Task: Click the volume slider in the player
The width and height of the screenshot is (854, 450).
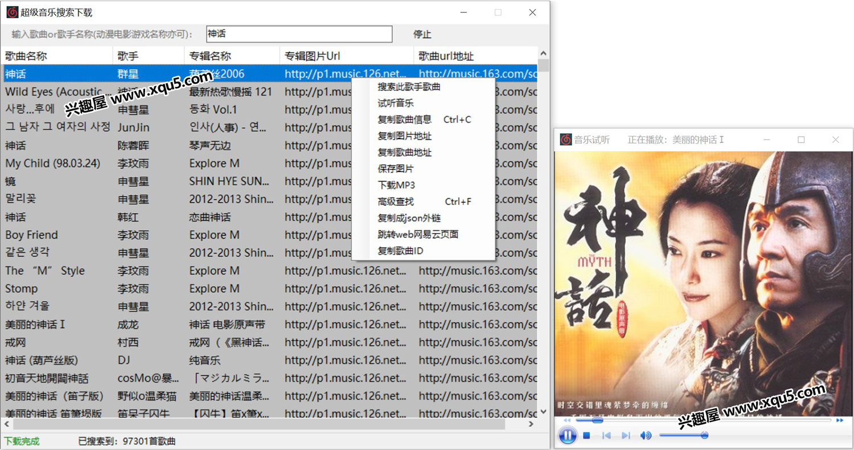Action: [x=683, y=436]
